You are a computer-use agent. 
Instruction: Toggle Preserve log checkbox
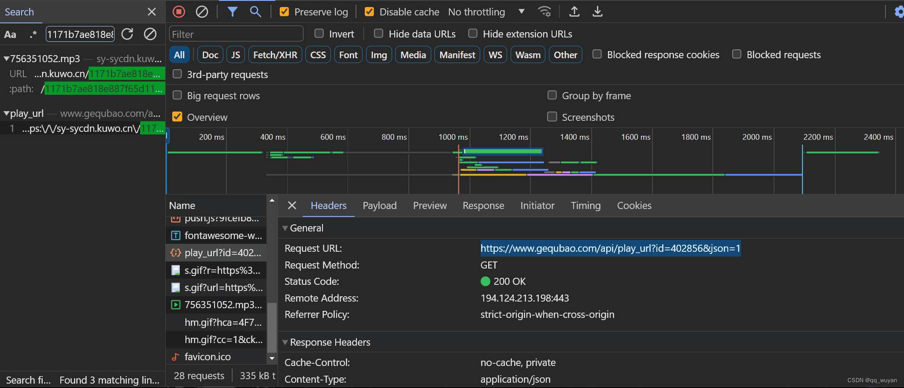click(285, 12)
